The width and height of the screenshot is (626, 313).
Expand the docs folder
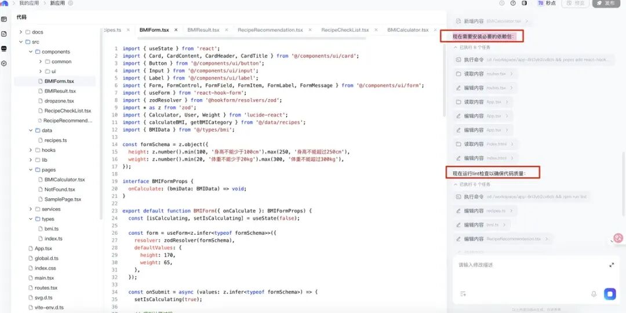(20, 32)
